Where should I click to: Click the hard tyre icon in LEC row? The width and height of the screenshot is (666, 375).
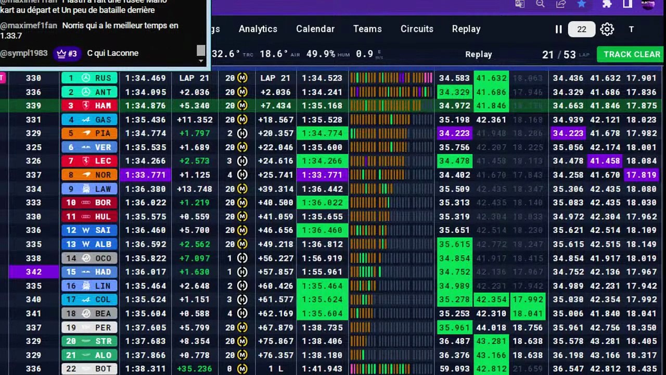pyautogui.click(x=242, y=161)
